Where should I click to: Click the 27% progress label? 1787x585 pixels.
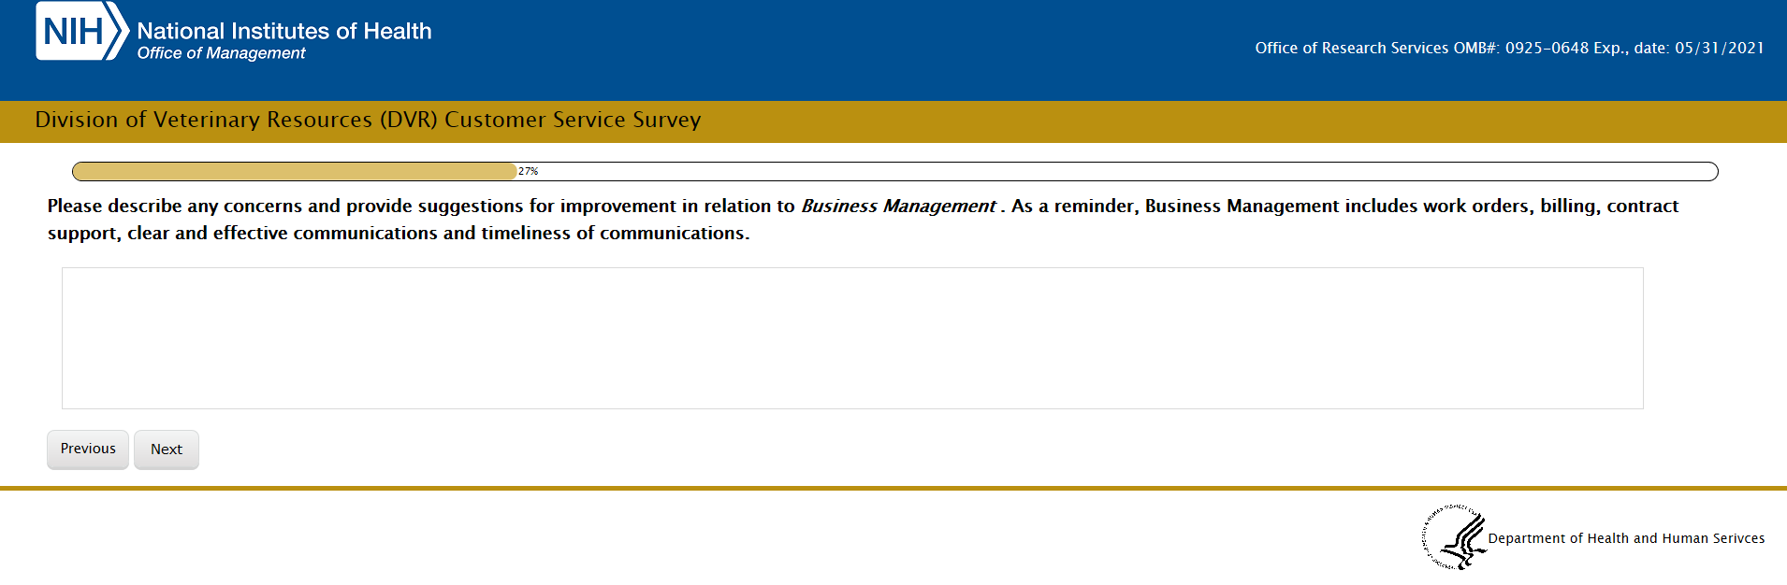point(529,171)
